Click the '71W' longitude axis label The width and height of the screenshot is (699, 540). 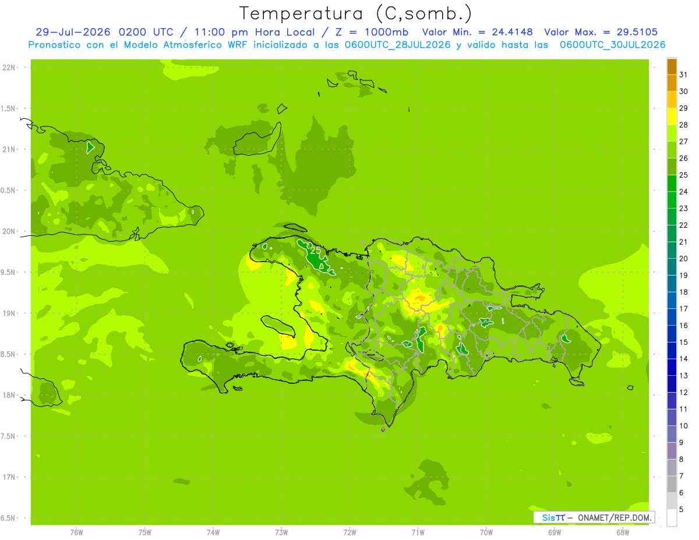(418, 532)
